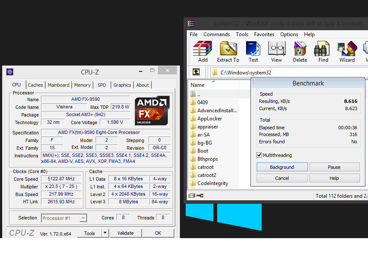Switch to the Memory tab
The image size is (368, 256).
tap(82, 85)
